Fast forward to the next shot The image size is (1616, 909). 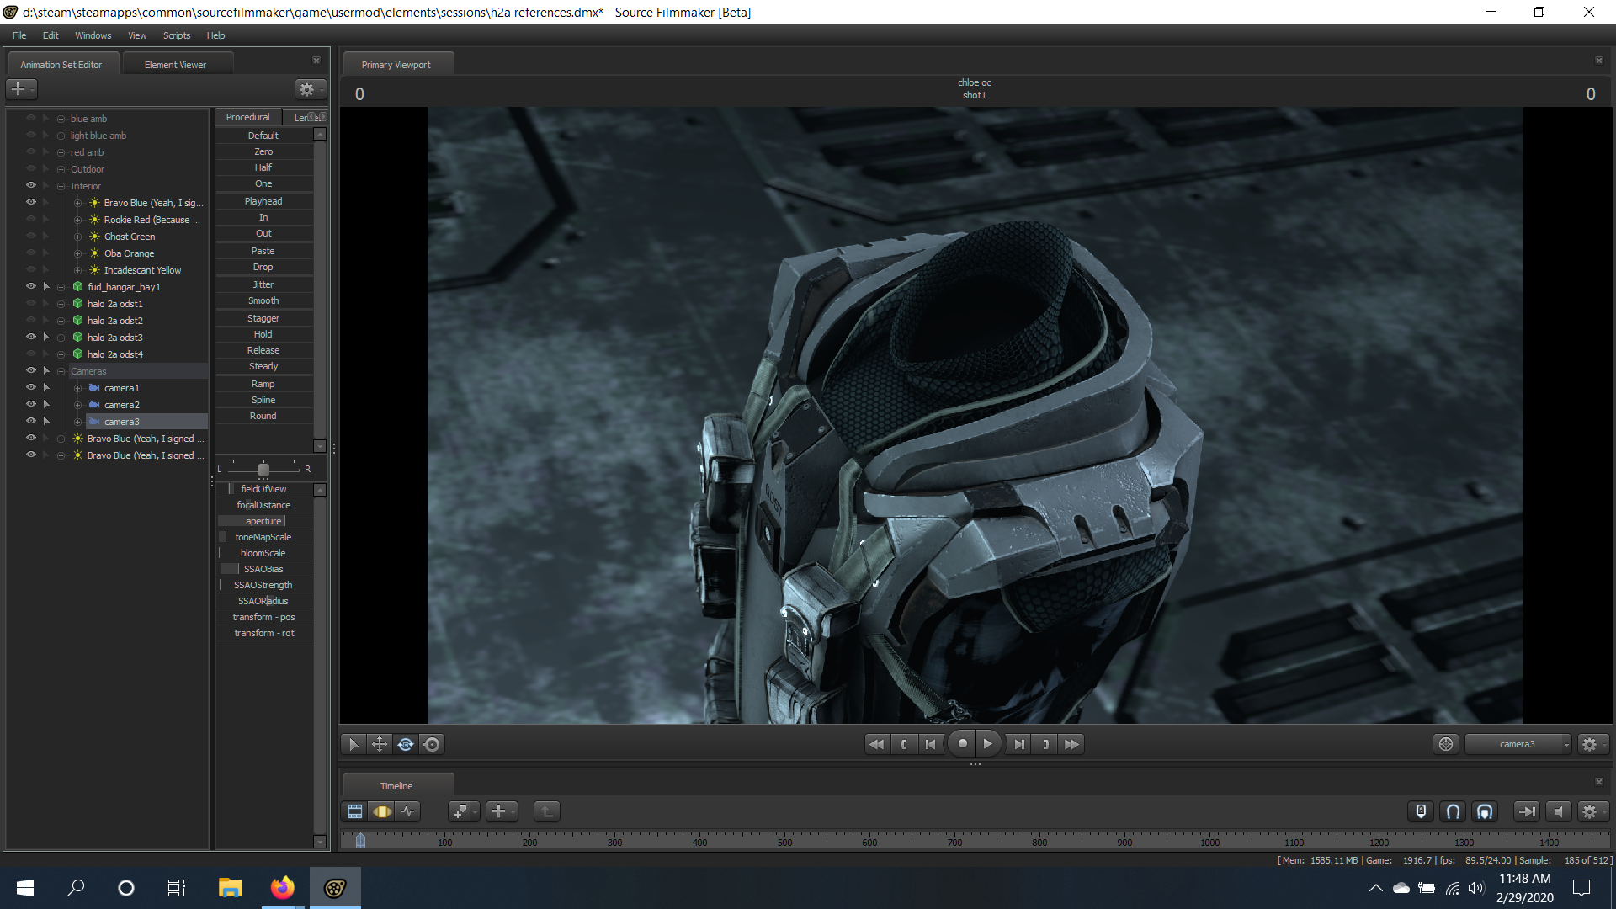[1071, 744]
